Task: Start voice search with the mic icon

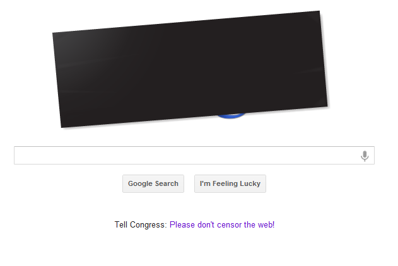Action: (365, 156)
